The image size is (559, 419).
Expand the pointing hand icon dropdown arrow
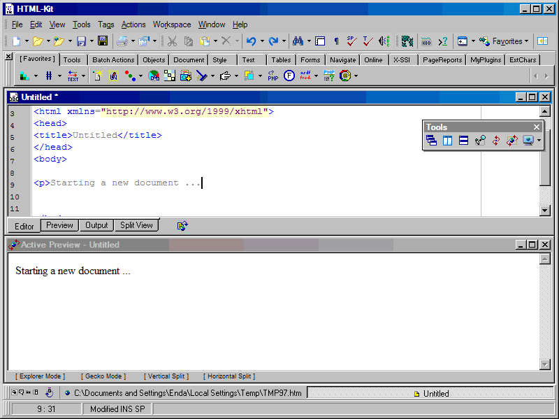236,76
